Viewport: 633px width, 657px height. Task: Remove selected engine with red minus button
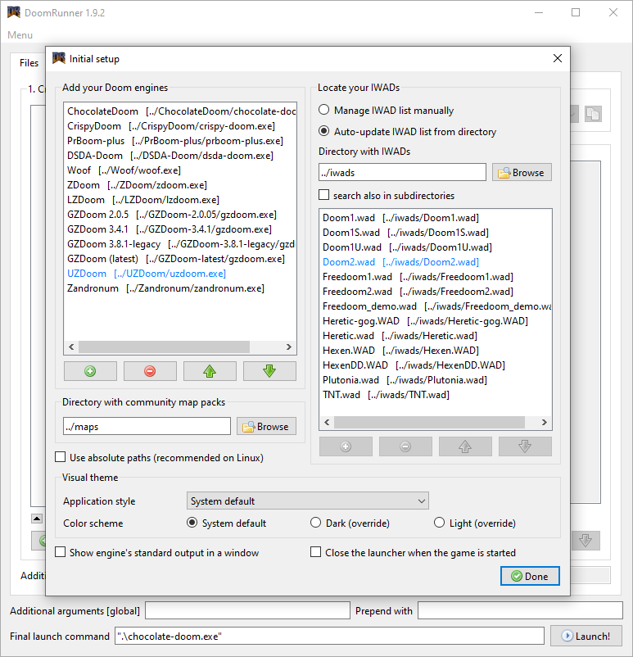(x=150, y=371)
